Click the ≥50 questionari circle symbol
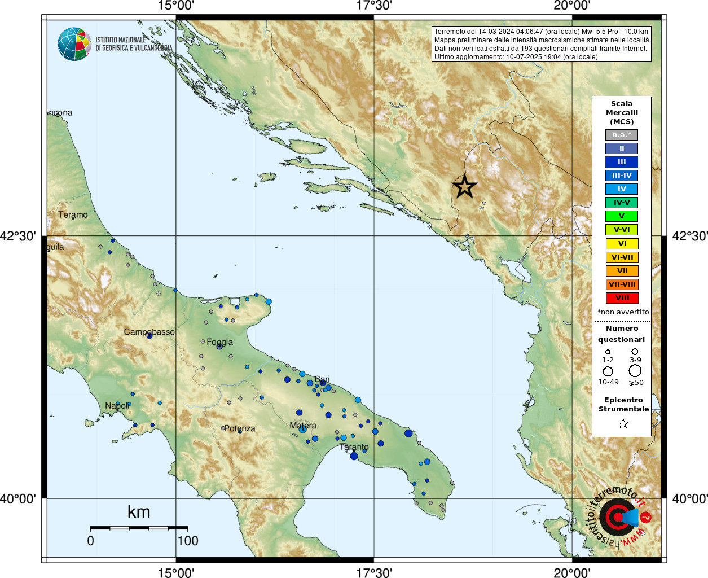This screenshot has width=708, height=578. 635,371
